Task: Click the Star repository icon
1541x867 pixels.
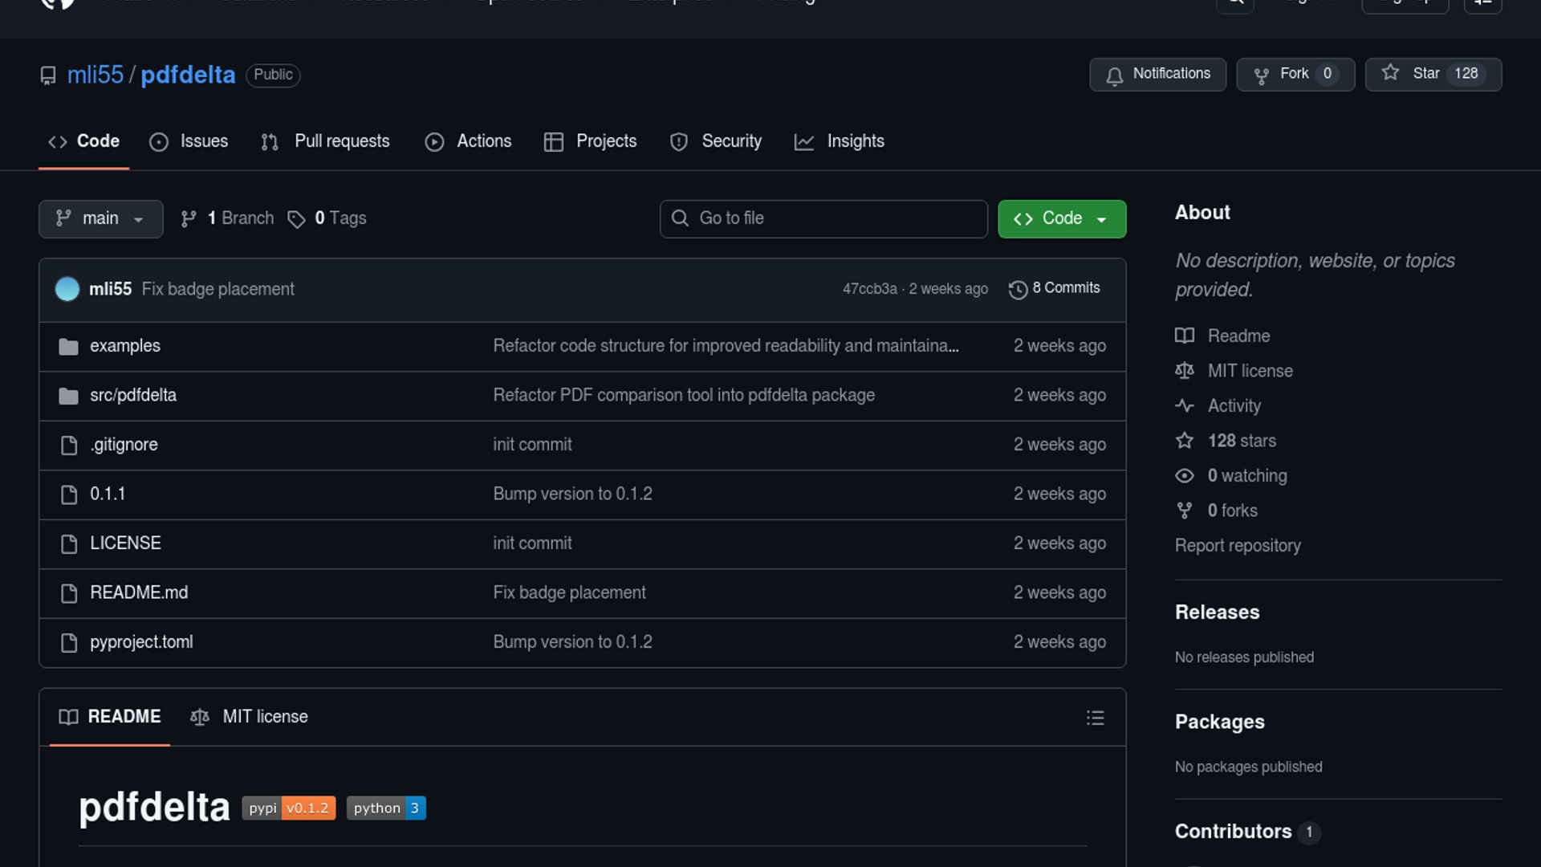Action: point(1390,73)
